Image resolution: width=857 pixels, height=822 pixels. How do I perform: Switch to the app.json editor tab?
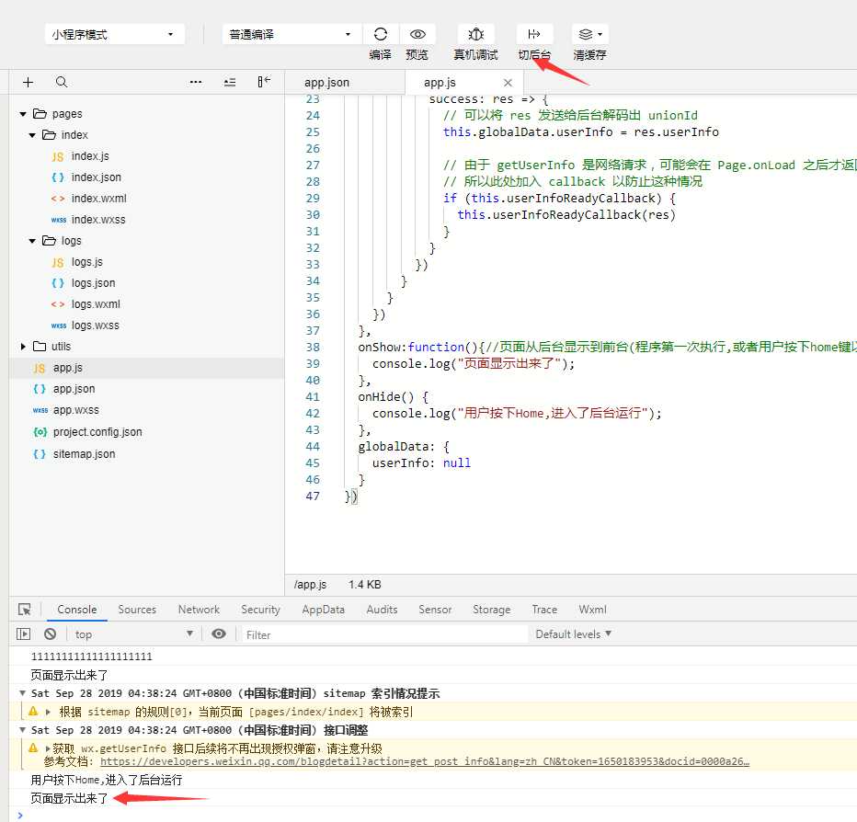[326, 83]
